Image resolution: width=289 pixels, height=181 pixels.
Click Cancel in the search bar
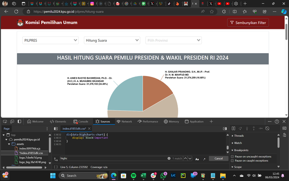(x=218, y=158)
